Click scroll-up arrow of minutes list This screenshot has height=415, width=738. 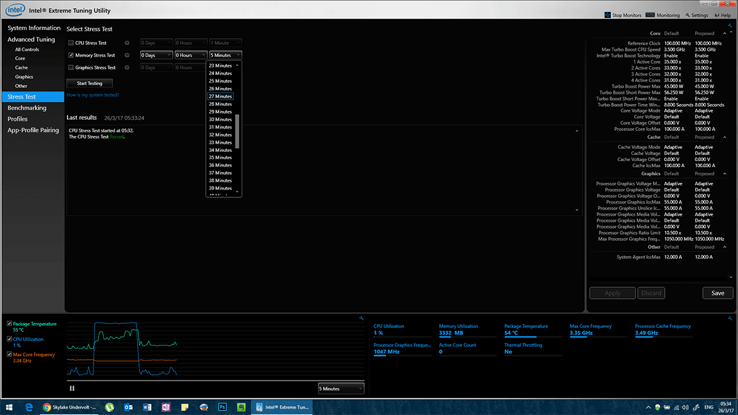[237, 64]
